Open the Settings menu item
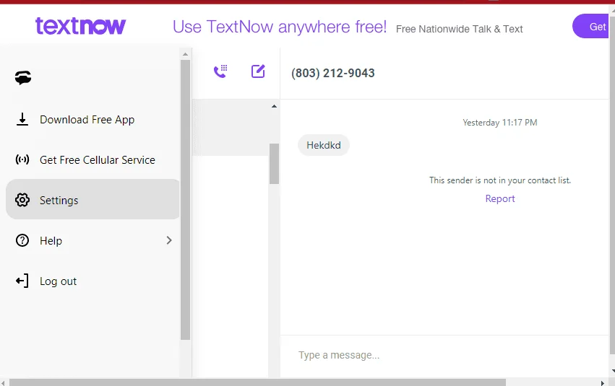This screenshot has width=615, height=386. [93, 199]
